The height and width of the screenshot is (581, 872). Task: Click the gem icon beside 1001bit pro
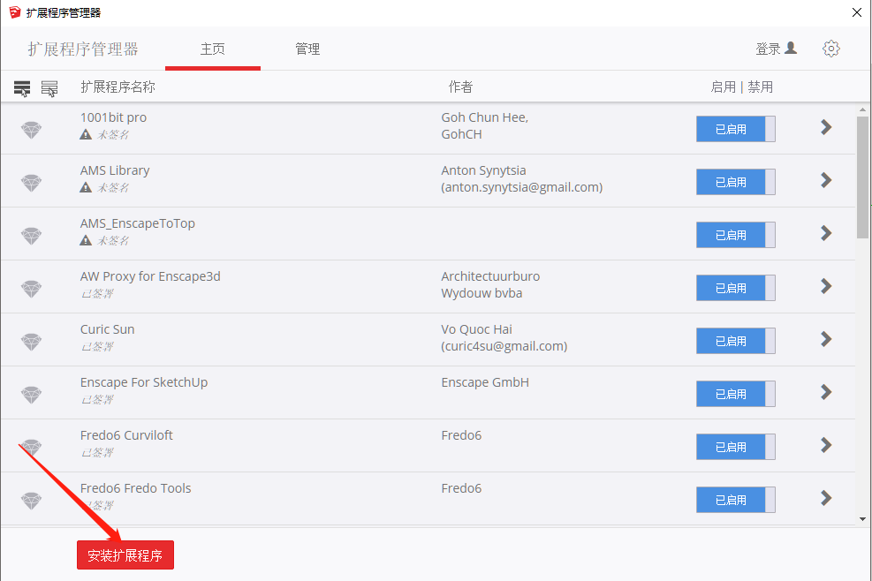click(31, 130)
